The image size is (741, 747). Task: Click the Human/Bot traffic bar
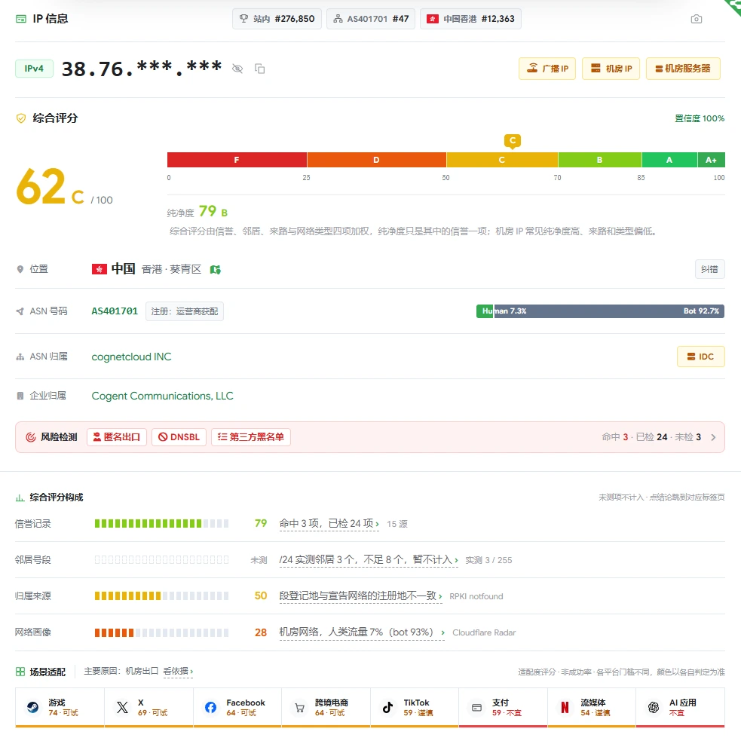(x=601, y=311)
